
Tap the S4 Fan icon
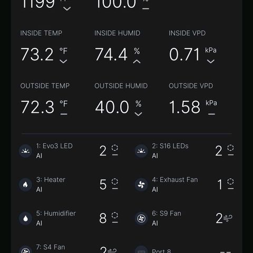coord(25,250)
